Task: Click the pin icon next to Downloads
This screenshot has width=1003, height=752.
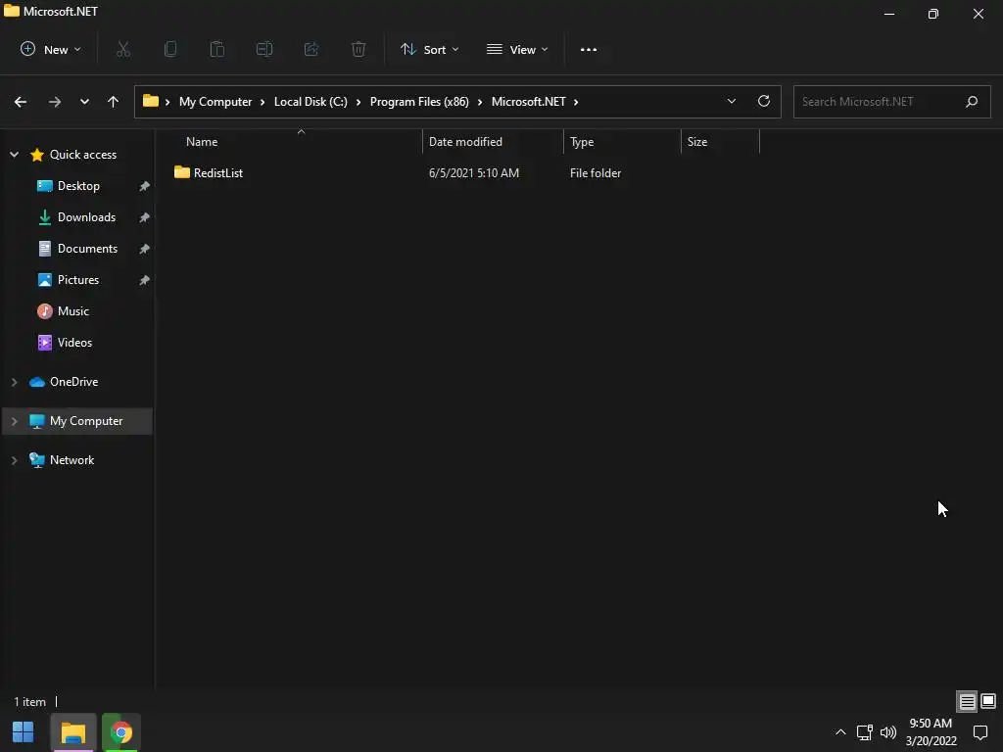Action: (145, 217)
